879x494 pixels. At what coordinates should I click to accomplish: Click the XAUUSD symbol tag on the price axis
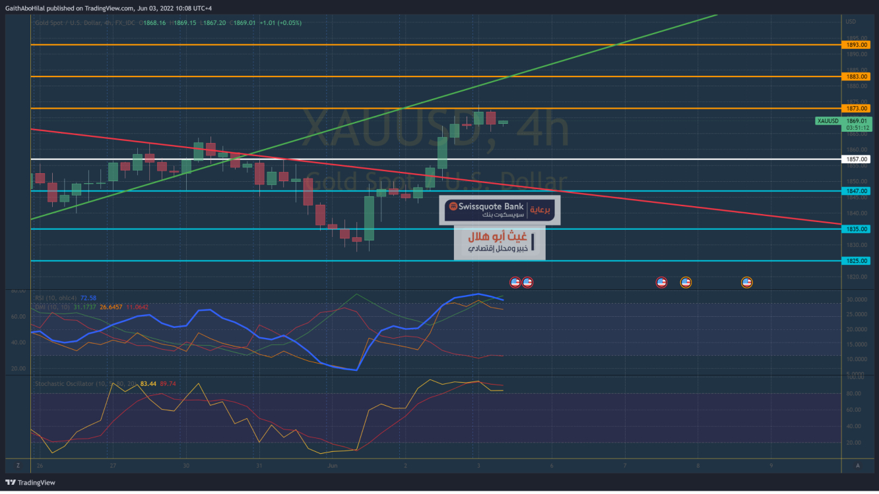pos(828,121)
